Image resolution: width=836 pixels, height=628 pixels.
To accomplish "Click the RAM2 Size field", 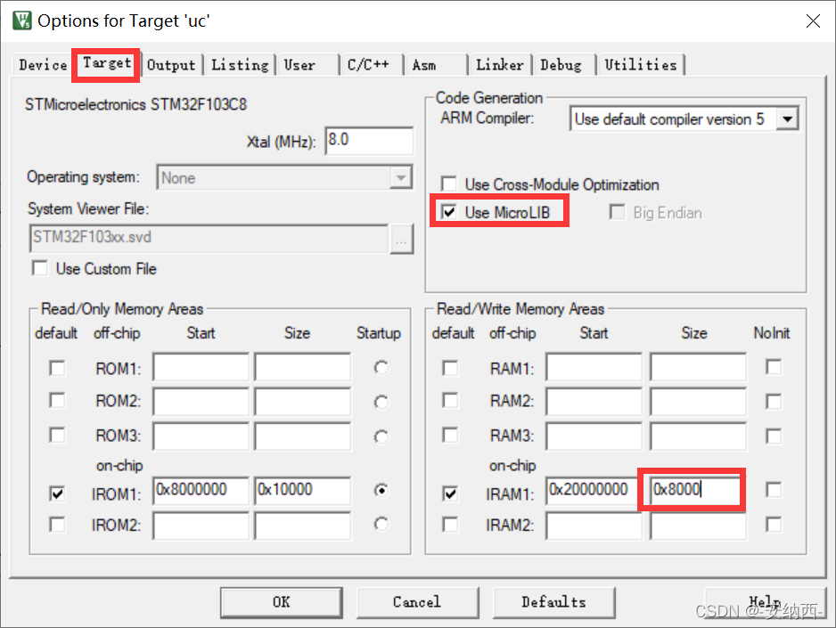I will point(698,401).
